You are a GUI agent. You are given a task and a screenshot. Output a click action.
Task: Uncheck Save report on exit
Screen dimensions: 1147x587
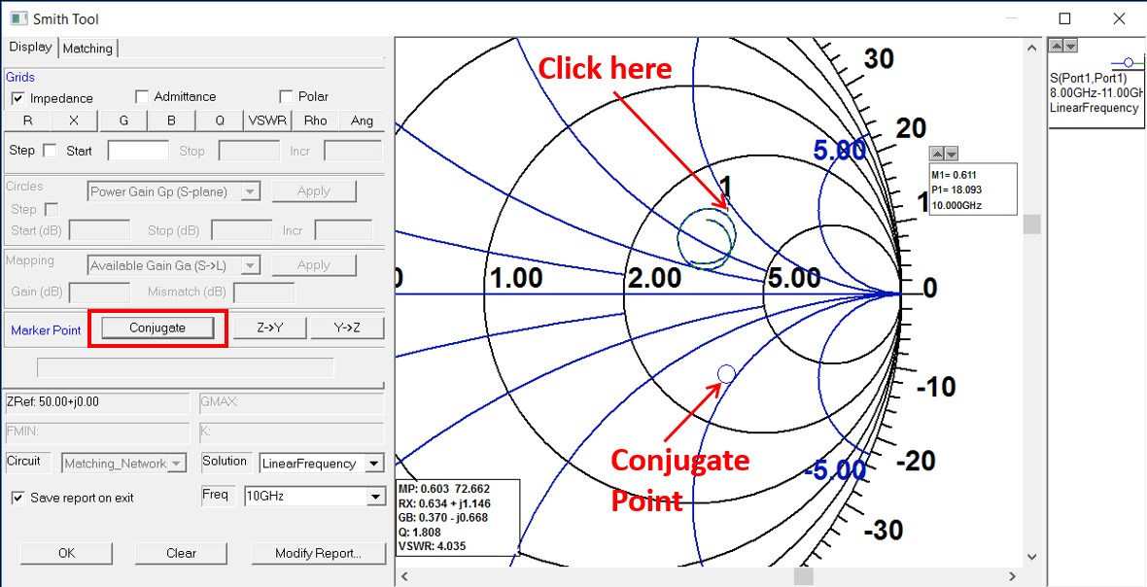point(17,496)
